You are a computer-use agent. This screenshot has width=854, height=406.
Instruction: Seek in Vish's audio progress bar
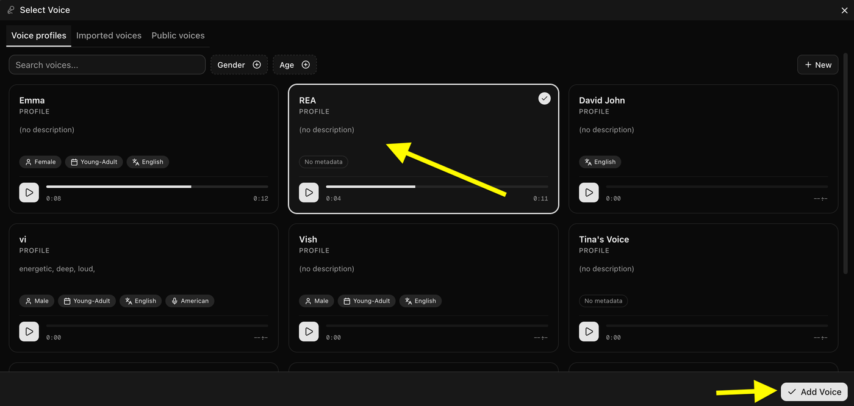[437, 326]
